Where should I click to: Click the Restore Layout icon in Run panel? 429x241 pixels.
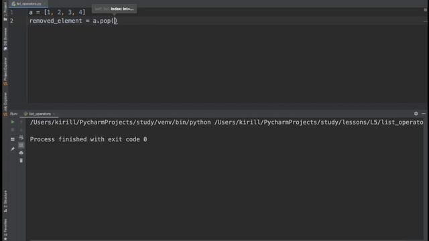coord(13,139)
